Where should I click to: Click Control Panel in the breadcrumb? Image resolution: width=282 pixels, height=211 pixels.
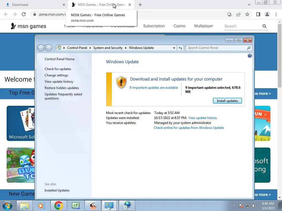pos(77,48)
